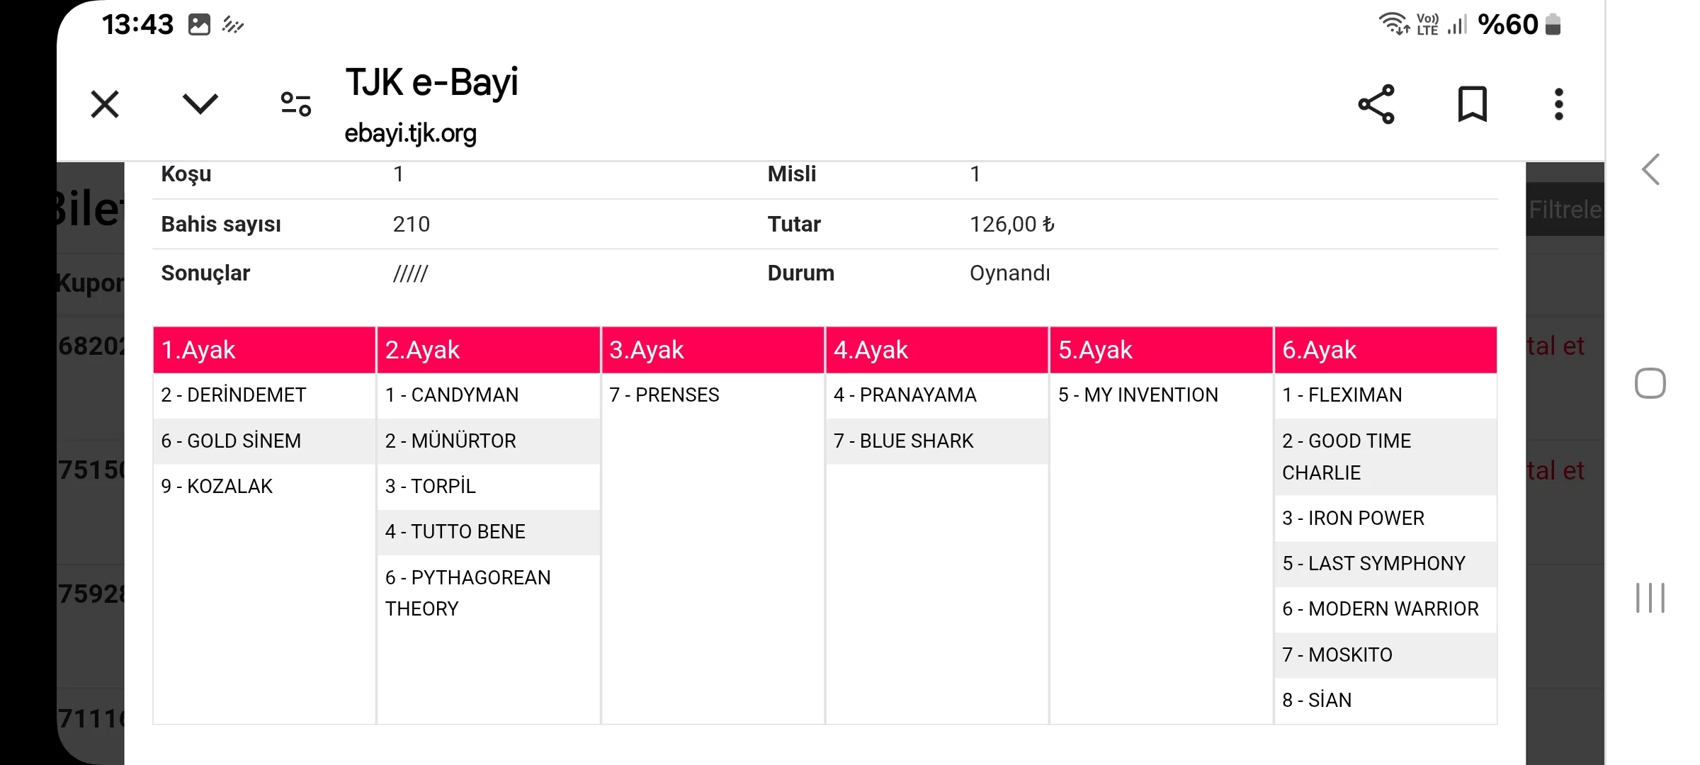Screen dimensions: 1700x765
Task: Click 2 - GOOD TIME CHARLIE row
Action: click(1346, 457)
